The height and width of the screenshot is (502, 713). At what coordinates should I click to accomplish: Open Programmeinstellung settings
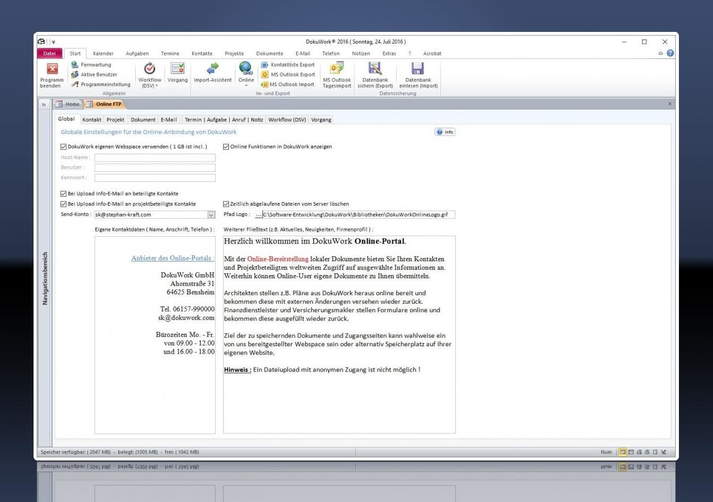101,84
